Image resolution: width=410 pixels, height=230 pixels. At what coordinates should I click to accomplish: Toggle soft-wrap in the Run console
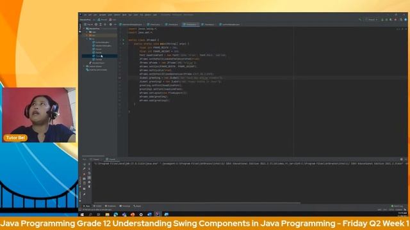[89, 173]
